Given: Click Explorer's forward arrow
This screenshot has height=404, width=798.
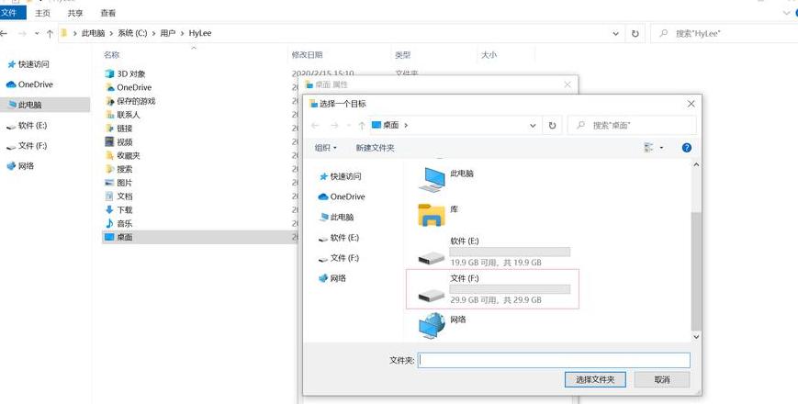Looking at the screenshot, I should (22, 34).
